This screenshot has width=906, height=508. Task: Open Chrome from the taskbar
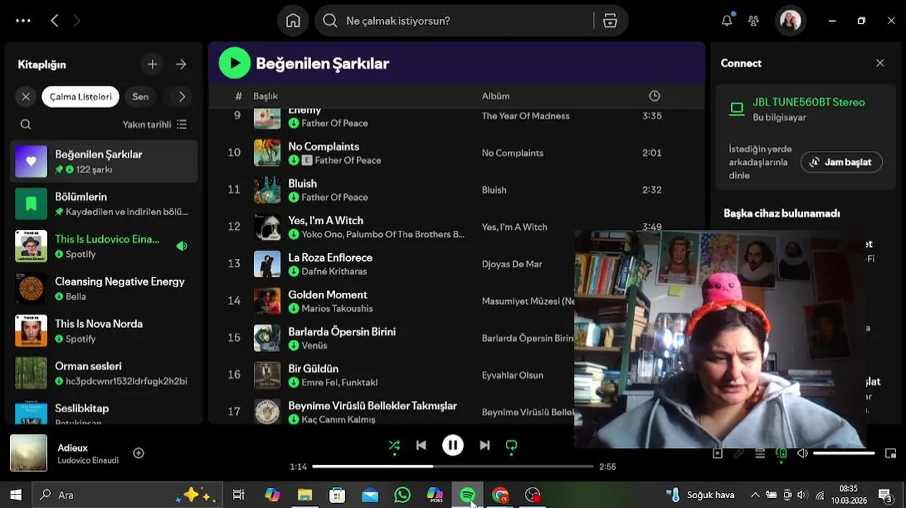(x=500, y=495)
